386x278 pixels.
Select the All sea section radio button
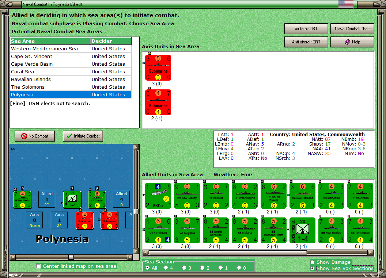(x=147, y=268)
